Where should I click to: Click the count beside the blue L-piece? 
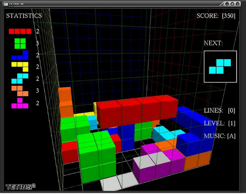tap(37, 55)
